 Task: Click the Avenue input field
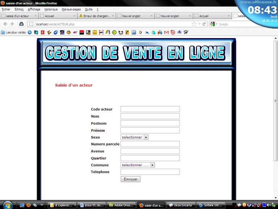[150, 151]
